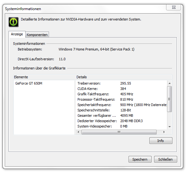This screenshot has height=172, width=186.
Task: Click the vertical scrollbar down arrow
Action: pyautogui.click(x=170, y=127)
